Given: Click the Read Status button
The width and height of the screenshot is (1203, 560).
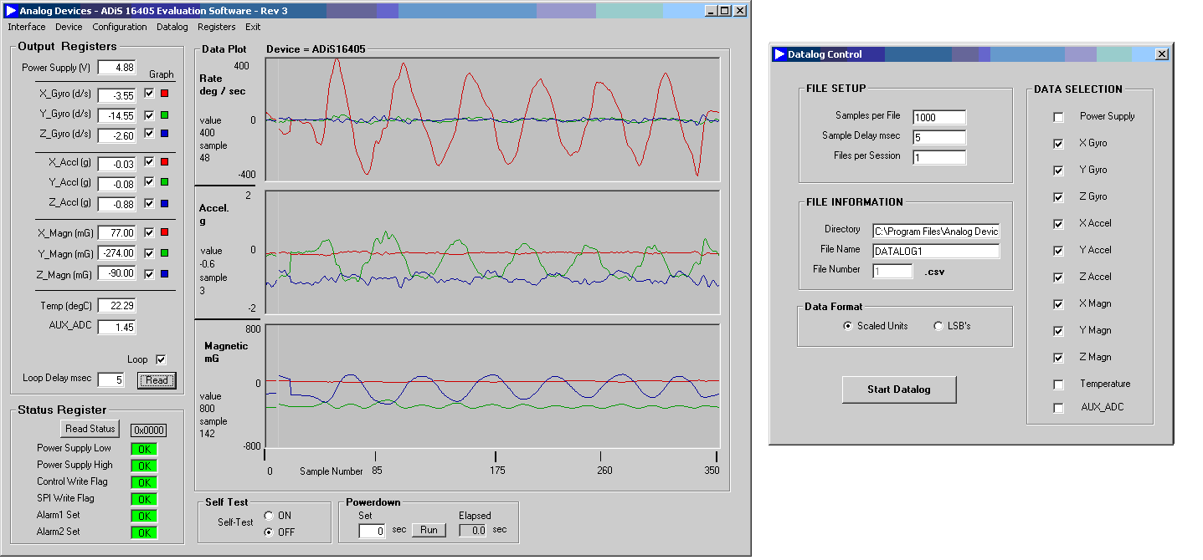Looking at the screenshot, I should 90,429.
